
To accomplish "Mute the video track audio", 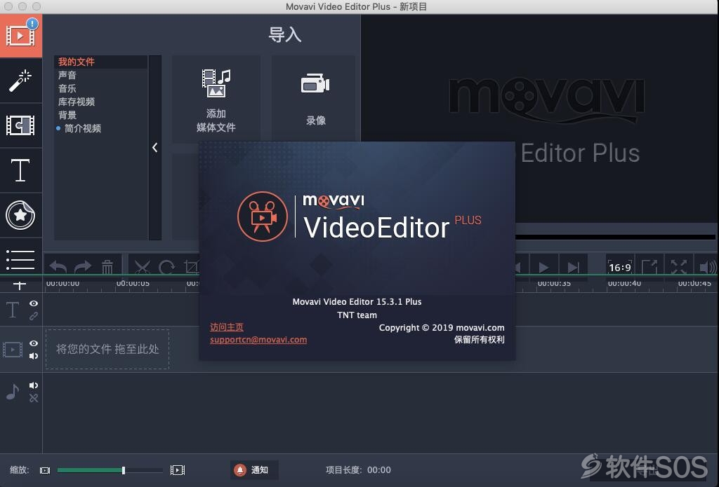I will [x=34, y=356].
